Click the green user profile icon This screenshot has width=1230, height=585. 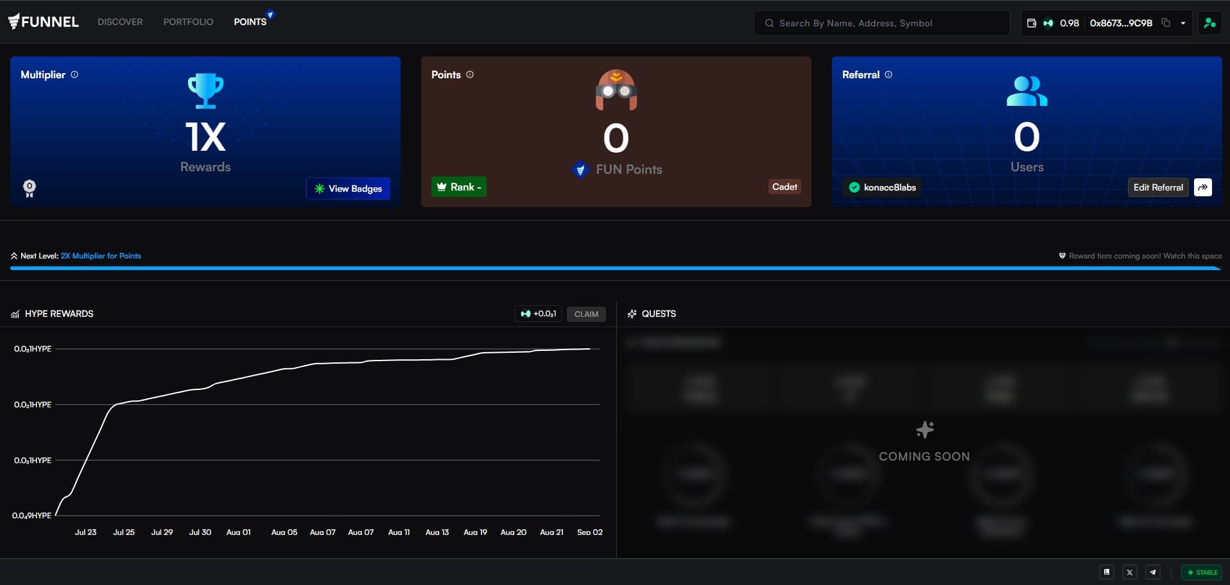pos(1210,23)
